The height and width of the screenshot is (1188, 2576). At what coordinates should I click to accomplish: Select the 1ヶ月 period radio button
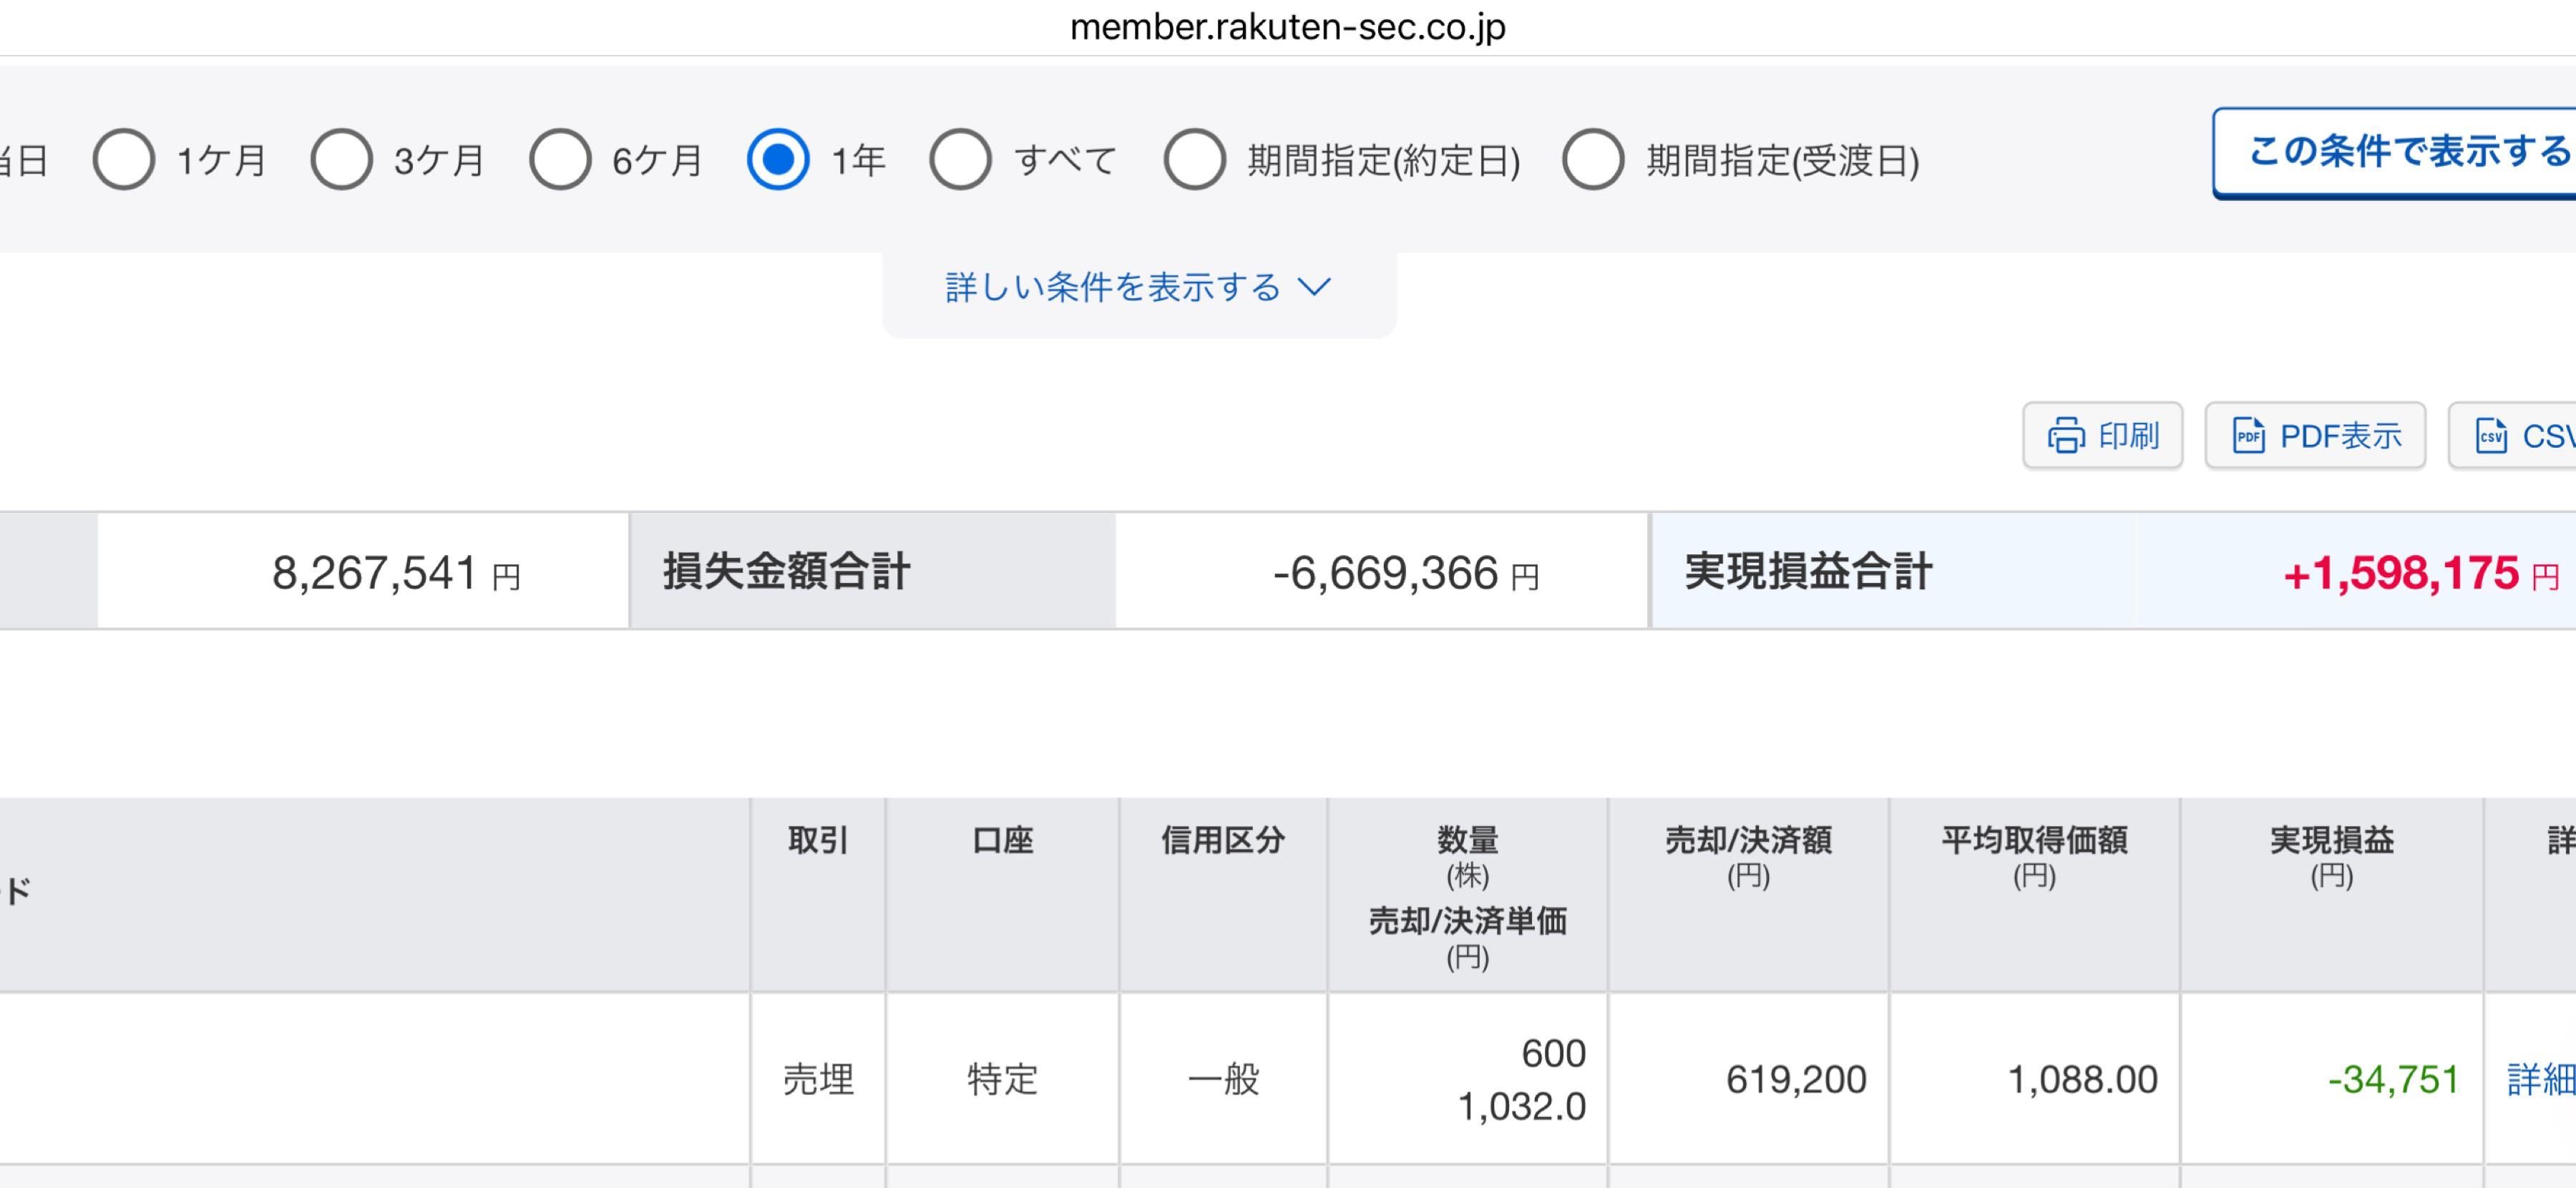(124, 159)
